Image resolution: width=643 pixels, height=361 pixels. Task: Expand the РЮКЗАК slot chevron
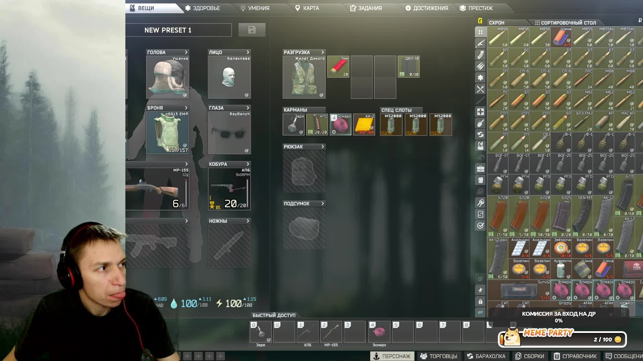[x=323, y=147]
